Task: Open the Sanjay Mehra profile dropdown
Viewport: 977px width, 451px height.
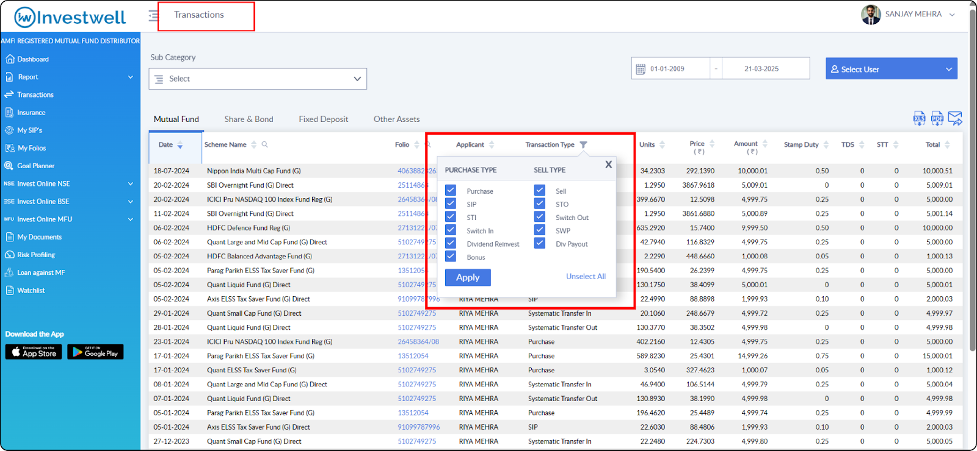Action: click(952, 14)
